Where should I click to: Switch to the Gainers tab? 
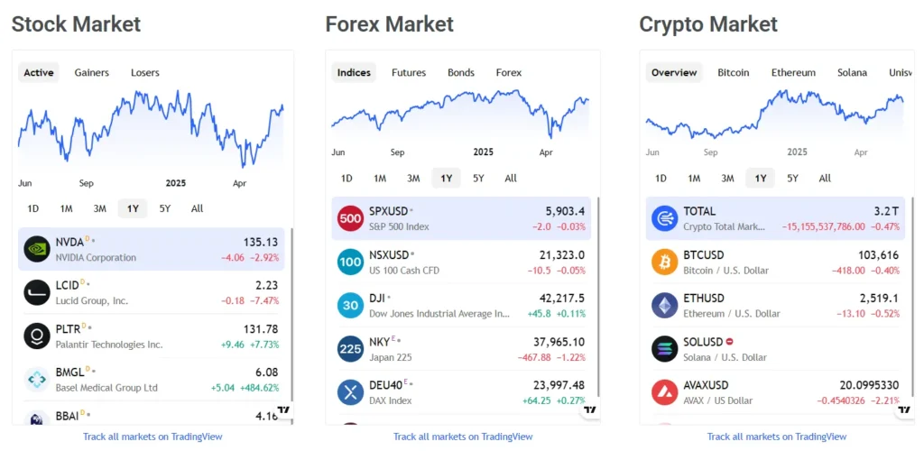coord(92,72)
